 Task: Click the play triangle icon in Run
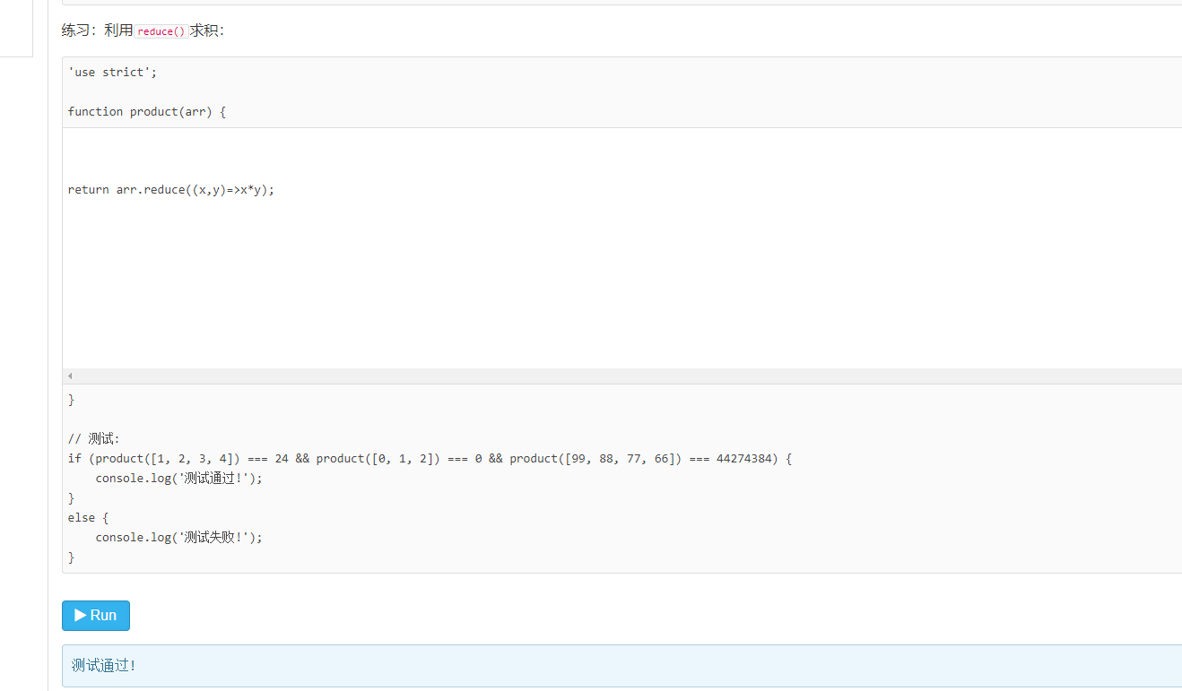81,615
